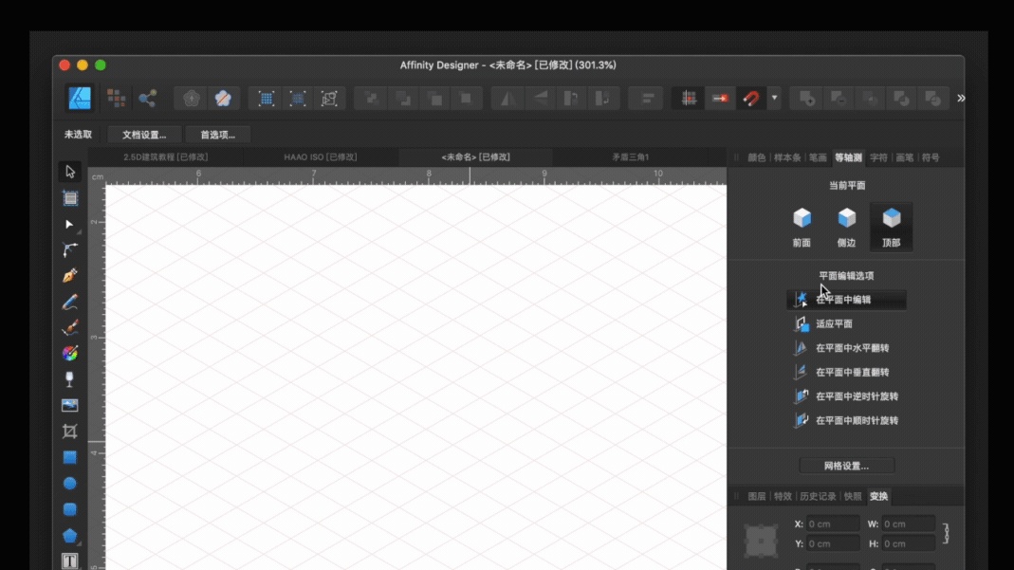Click the Flip Horizontal toolbar icon
The width and height of the screenshot is (1014, 570).
tap(508, 99)
